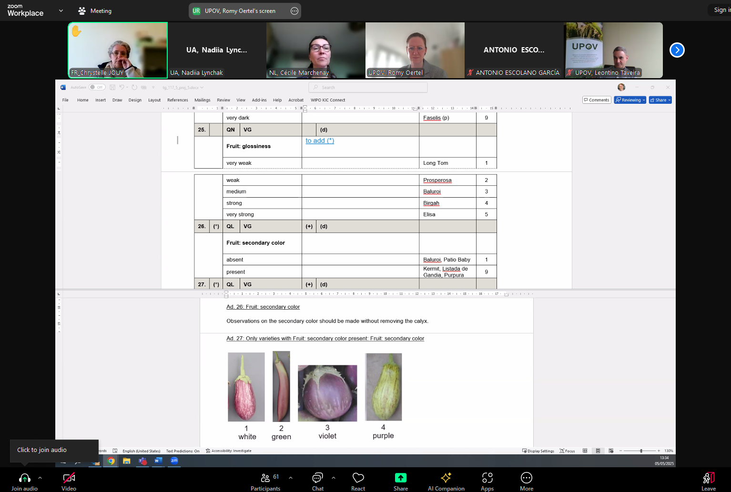The image size is (731, 492).
Task: Show next participants with the blue arrow
Action: [x=677, y=50]
